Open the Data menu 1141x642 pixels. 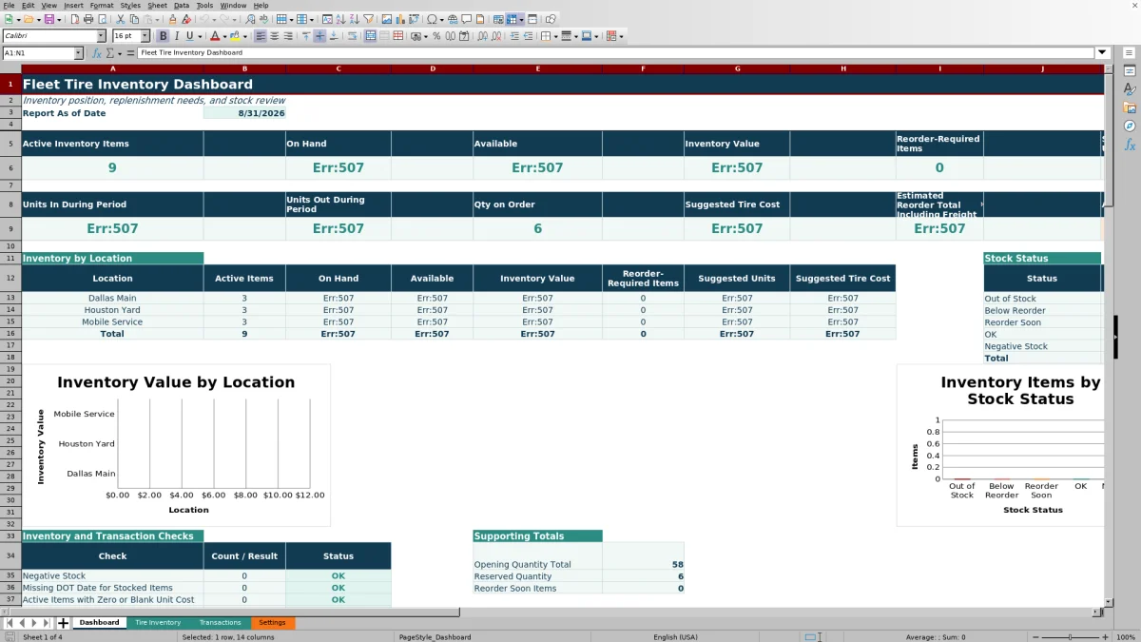point(182,5)
